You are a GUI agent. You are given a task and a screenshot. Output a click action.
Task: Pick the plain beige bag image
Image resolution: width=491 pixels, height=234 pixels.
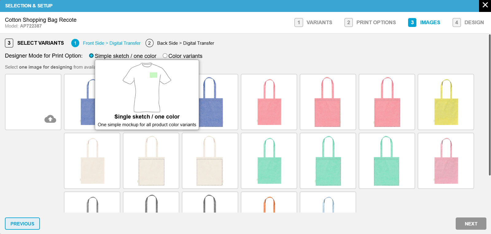click(92, 161)
